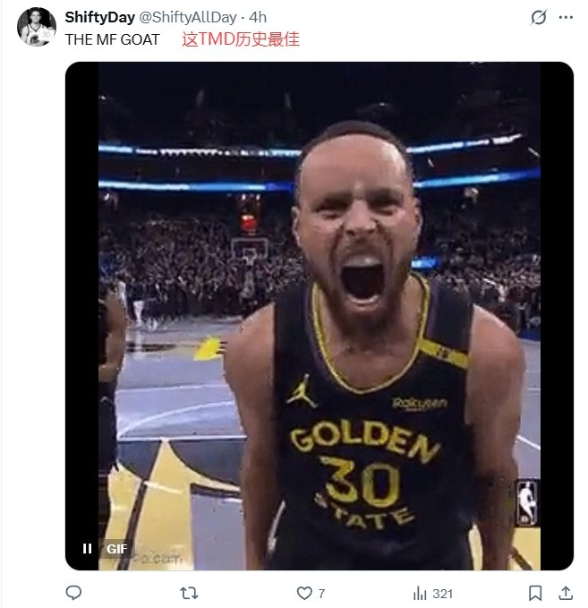Open the basketball player GIF media
This screenshot has width=588, height=608.
click(319, 313)
